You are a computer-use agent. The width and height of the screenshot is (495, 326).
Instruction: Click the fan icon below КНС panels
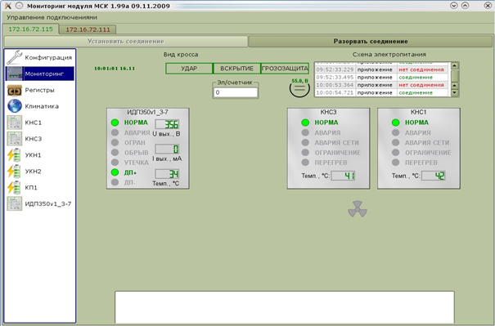point(358,209)
